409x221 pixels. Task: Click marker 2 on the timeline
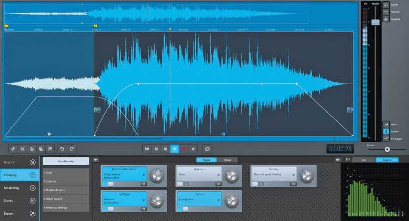coord(95,26)
